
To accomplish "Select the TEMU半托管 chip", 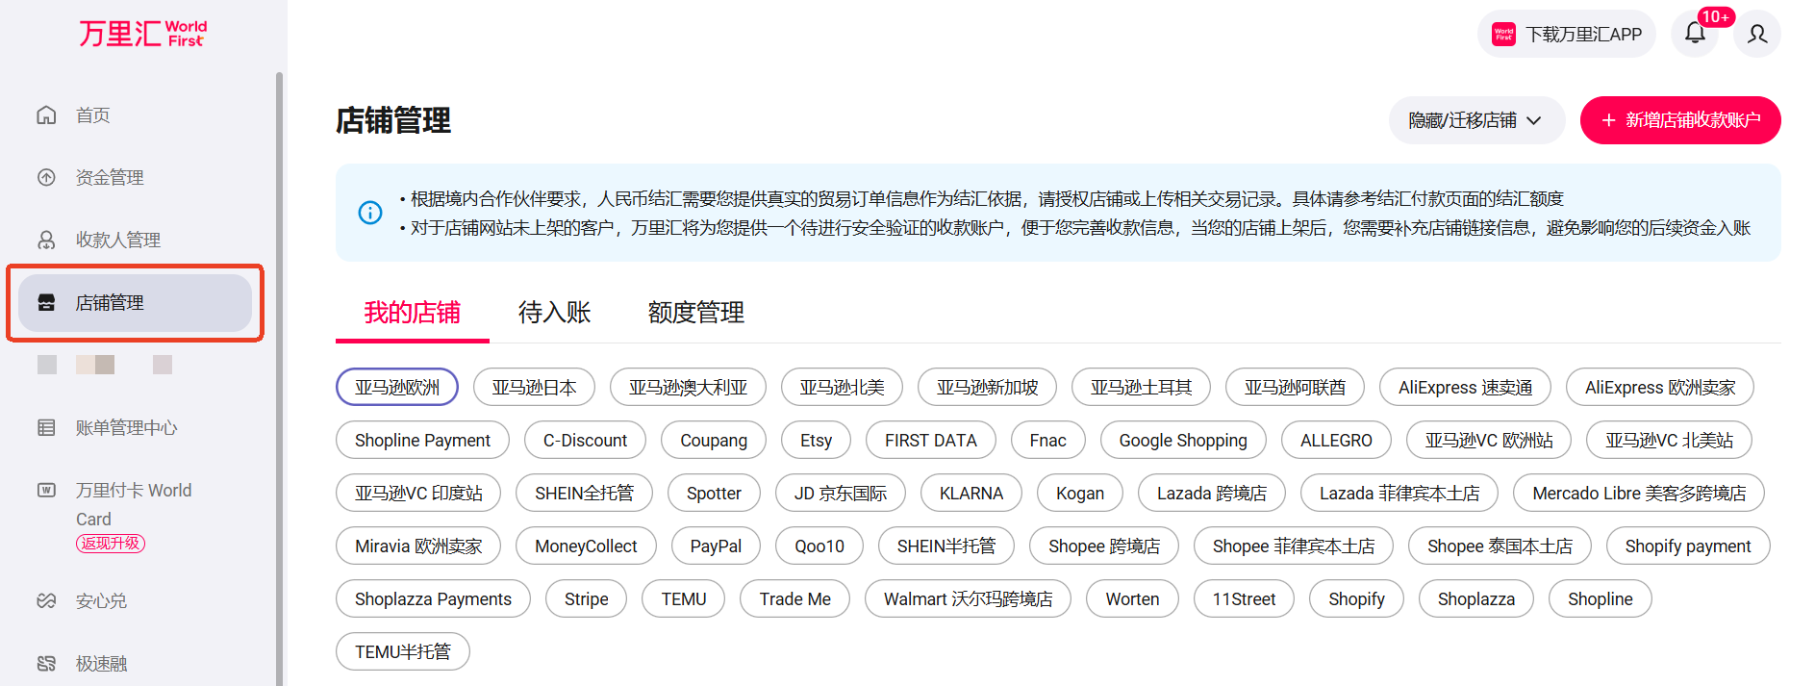I will 402,651.
